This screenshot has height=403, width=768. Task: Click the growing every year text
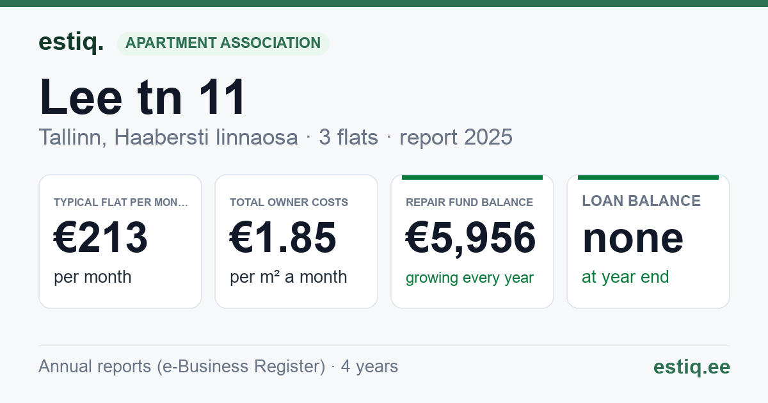[470, 278]
